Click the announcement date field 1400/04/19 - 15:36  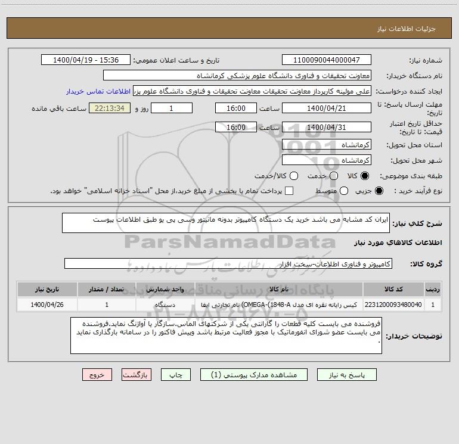click(86, 60)
